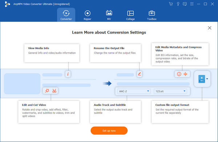The height and width of the screenshot is (142, 218).
Task: Switch to the Ripper tab
Action: [88, 15]
